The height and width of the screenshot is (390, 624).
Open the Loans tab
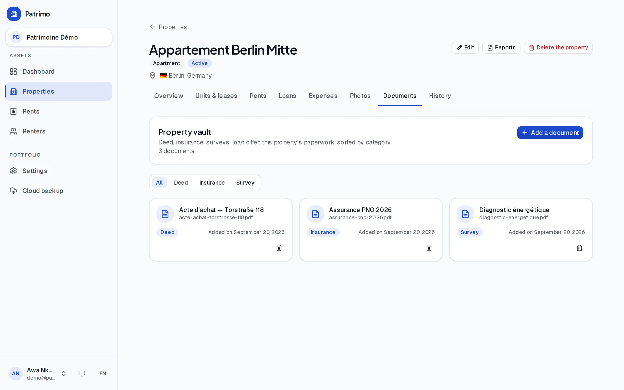[x=287, y=96]
